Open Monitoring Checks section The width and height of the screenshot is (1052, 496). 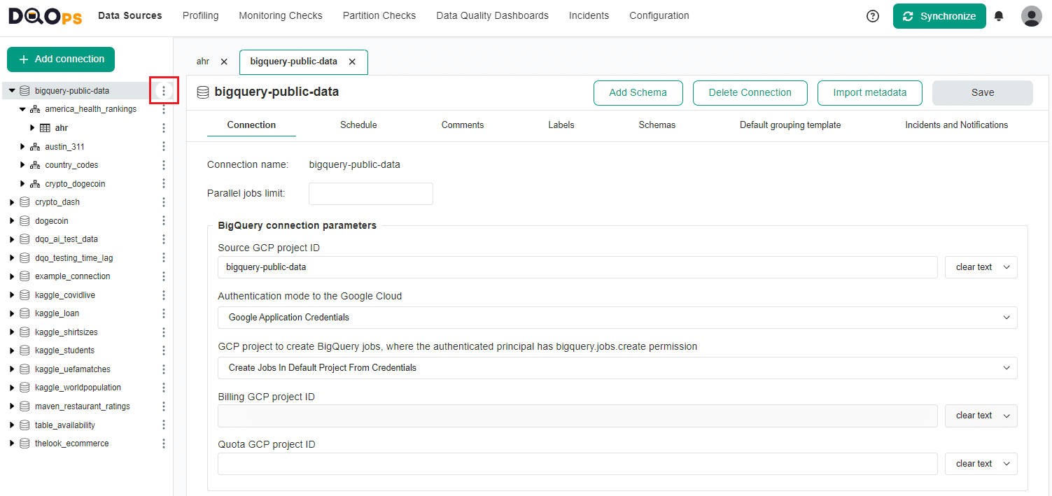pyautogui.click(x=281, y=15)
